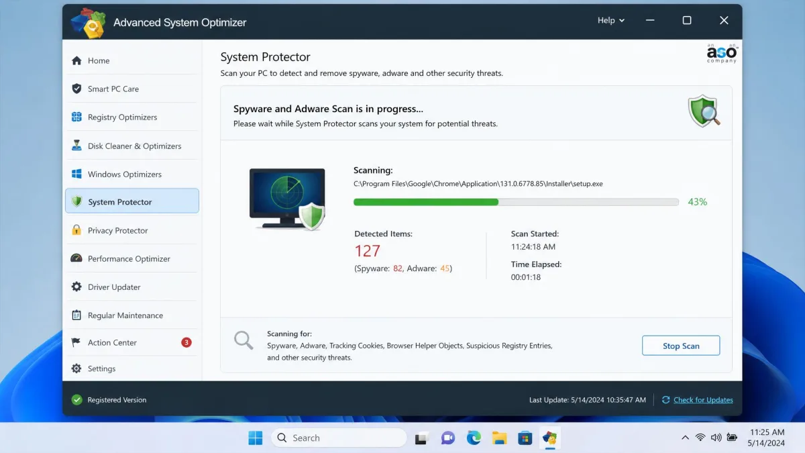Click the detected items count 127

click(368, 251)
